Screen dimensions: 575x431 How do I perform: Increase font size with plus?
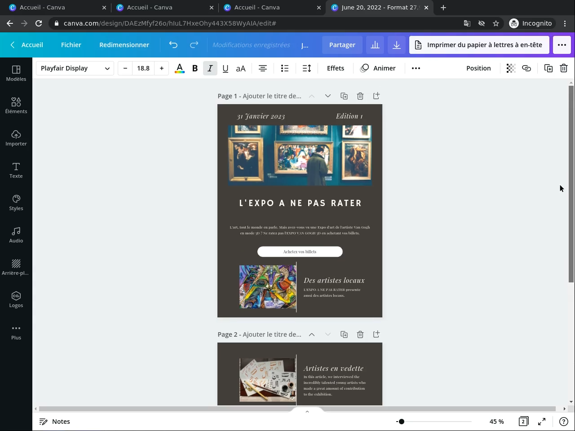coord(162,68)
